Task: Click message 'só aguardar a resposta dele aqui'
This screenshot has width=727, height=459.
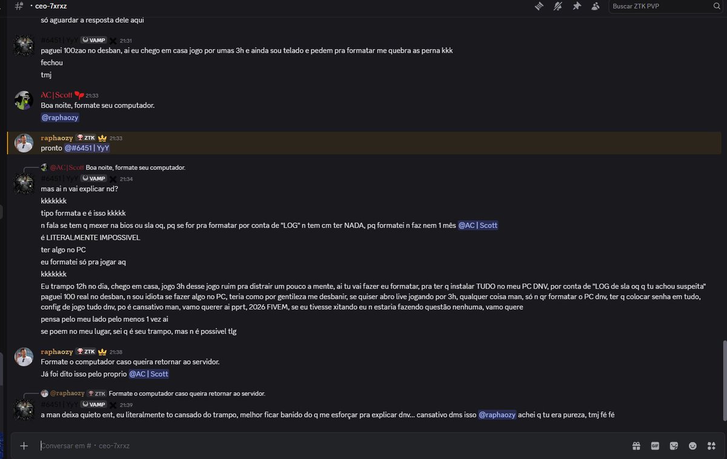Action: pyautogui.click(x=92, y=20)
